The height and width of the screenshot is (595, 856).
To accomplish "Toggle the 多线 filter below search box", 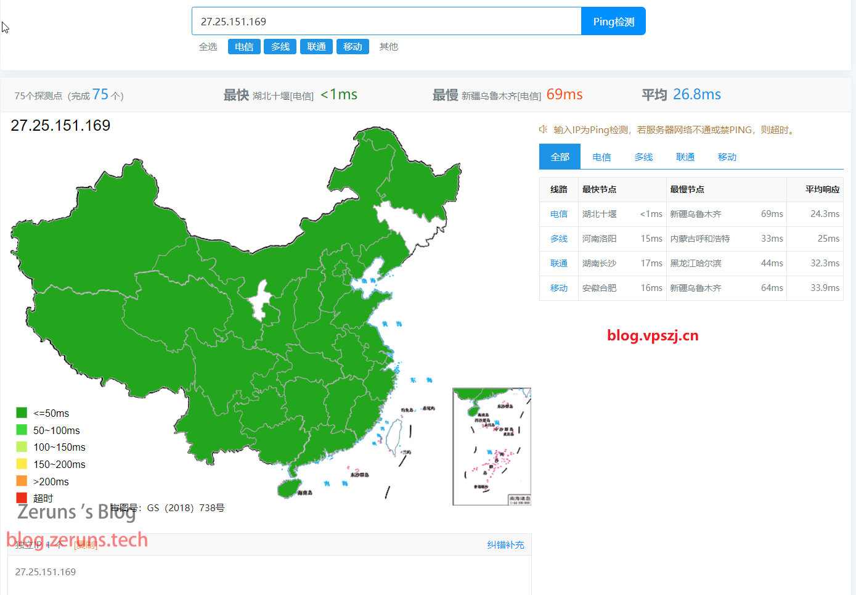I will point(280,47).
